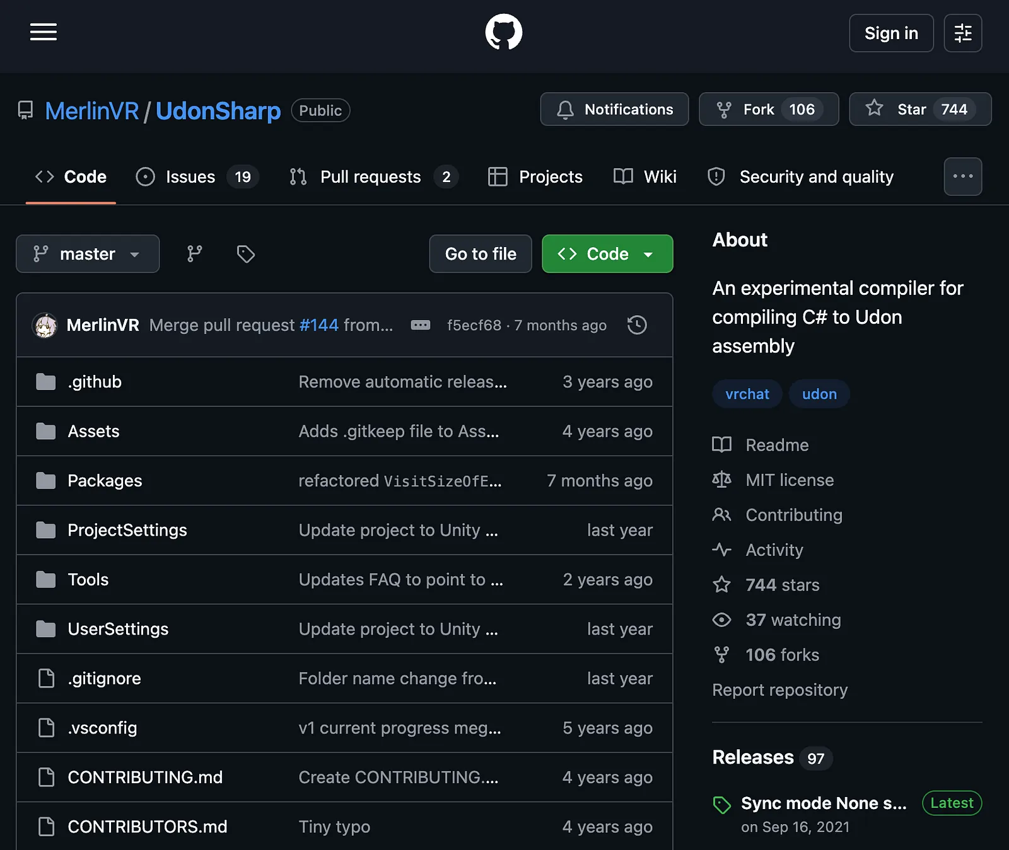
Task: Expand commit message ellipsis icon
Action: (x=421, y=325)
